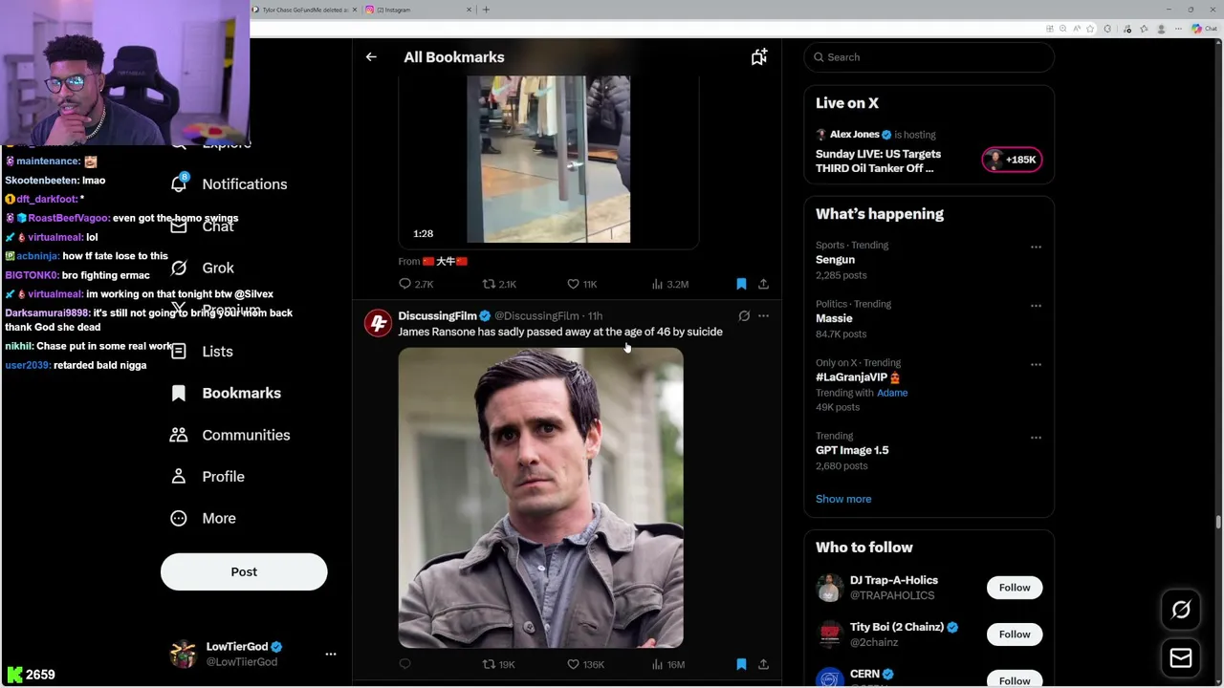Share the video post with 3.2M views
Image resolution: width=1224 pixels, height=688 pixels.
point(763,284)
